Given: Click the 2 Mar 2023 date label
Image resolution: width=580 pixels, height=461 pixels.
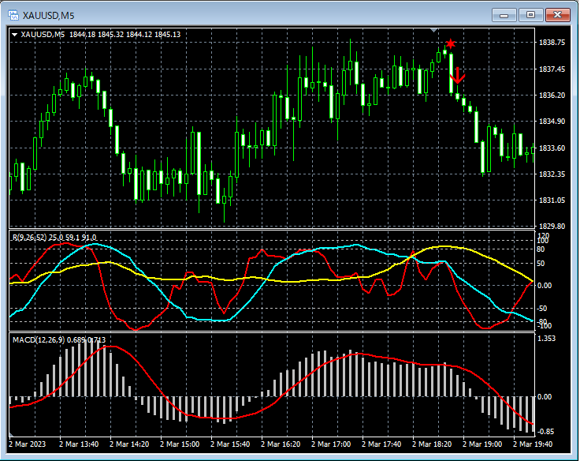Looking at the screenshot, I should 29,445.
